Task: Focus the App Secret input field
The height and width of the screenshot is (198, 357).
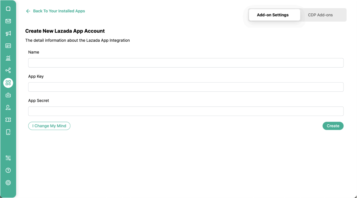Action: coord(186,111)
